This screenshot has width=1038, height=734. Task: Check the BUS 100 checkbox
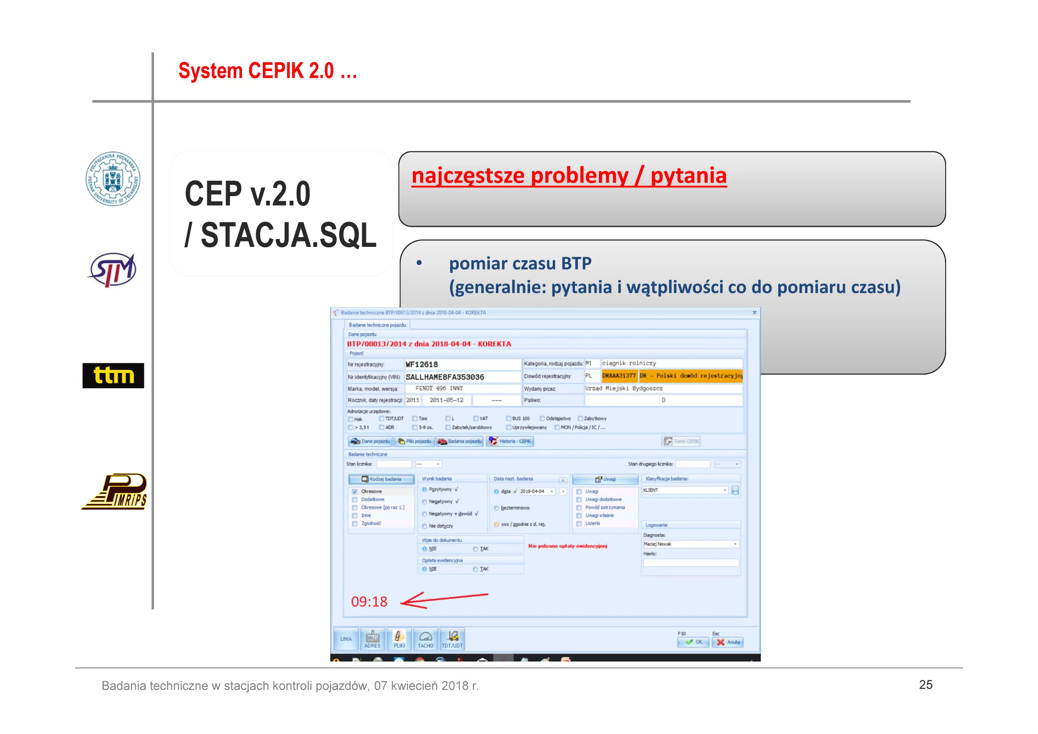point(508,419)
